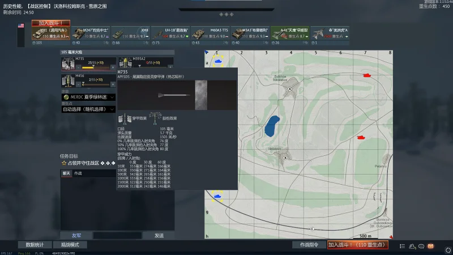Increase M456 ammo count with plus
Image resolution: width=453 pixels, height=255 pixels.
(113, 84)
